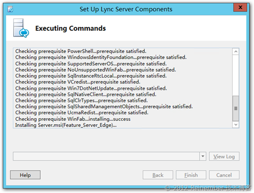Image resolution: width=254 pixels, height=193 pixels.
Task: Select the 'Installing Server.msi(Feature_Server_Edge)' line
Action: click(66, 125)
